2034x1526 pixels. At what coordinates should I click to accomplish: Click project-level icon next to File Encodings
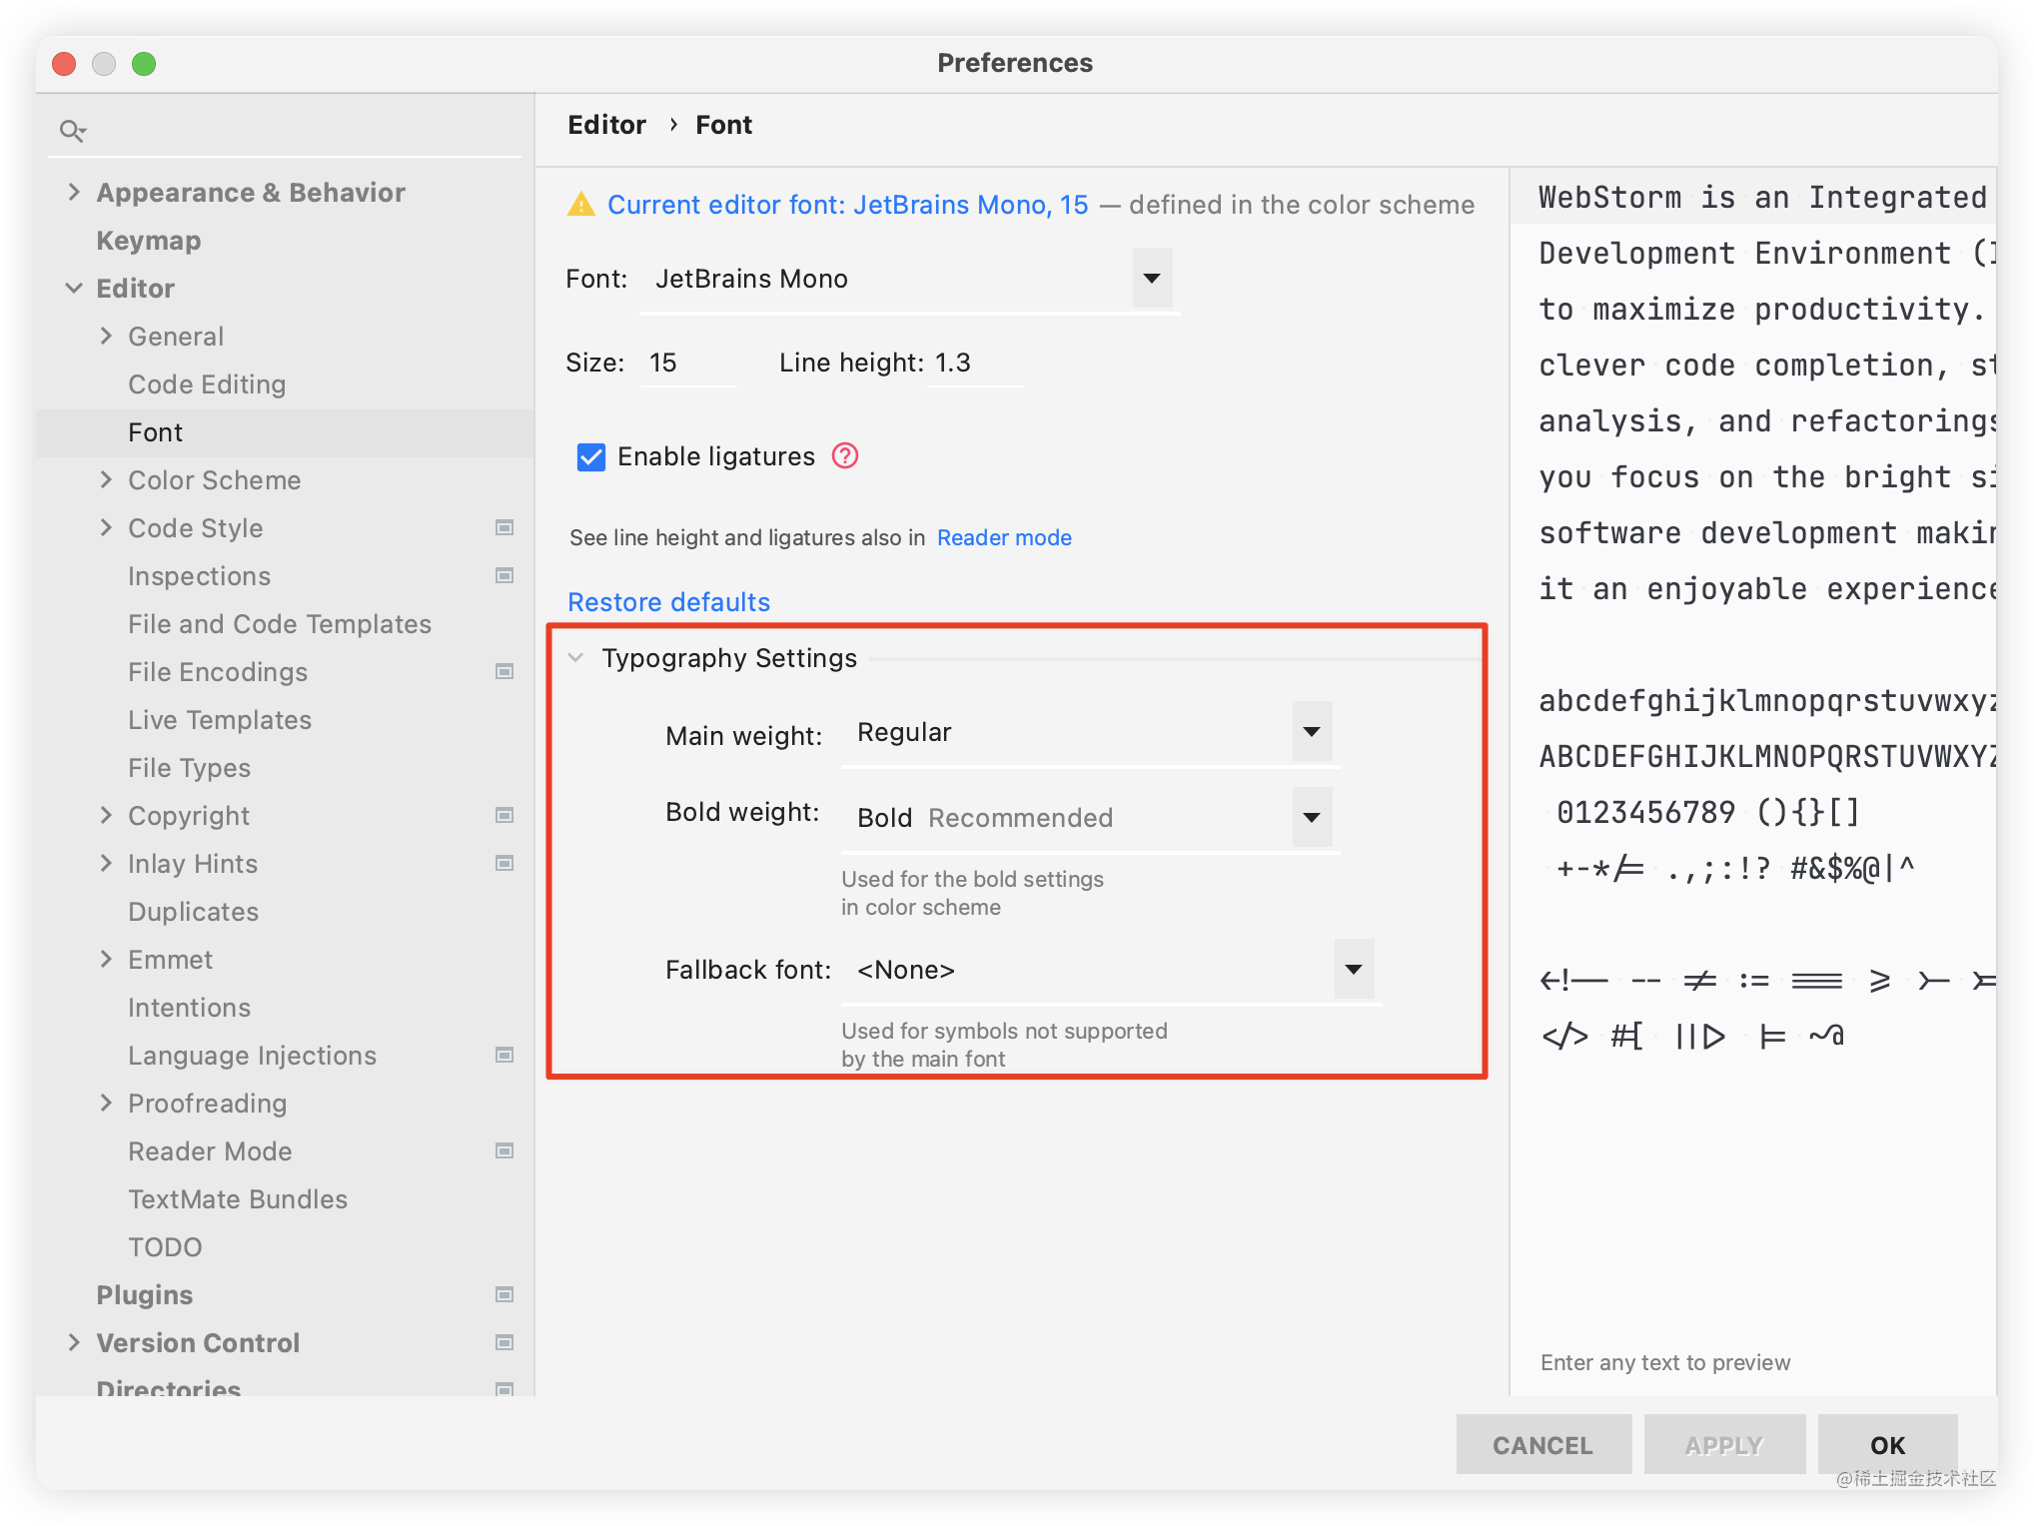[505, 671]
